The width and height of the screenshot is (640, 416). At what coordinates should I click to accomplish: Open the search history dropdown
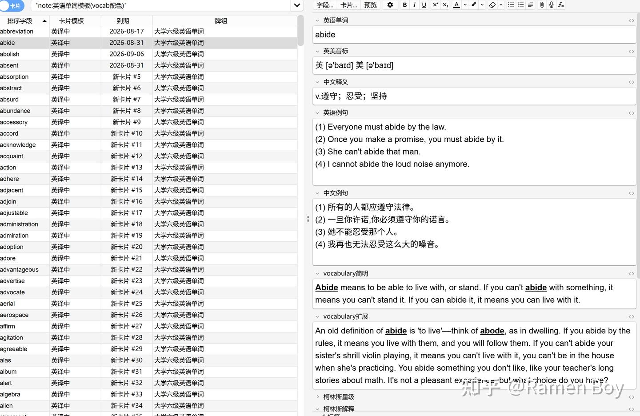click(x=297, y=6)
